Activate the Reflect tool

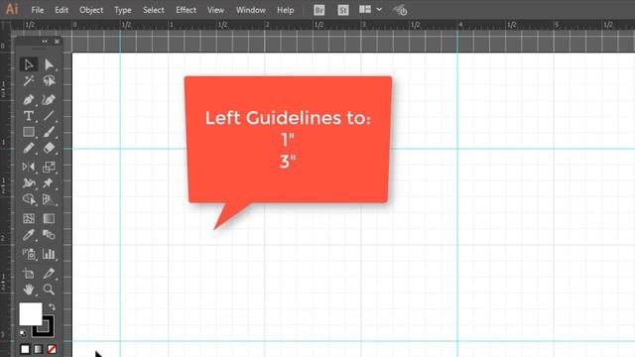(x=29, y=167)
